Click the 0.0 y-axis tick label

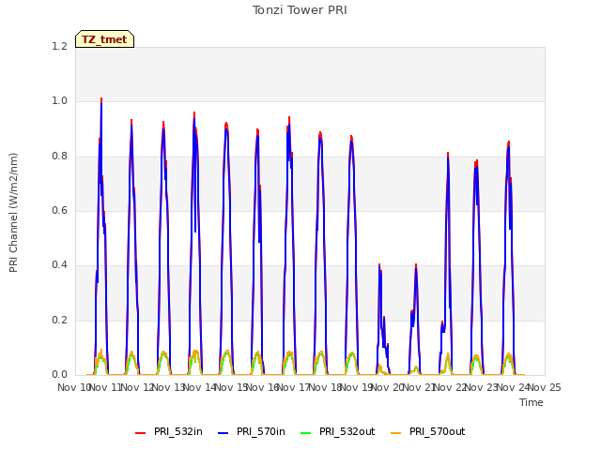coord(59,375)
